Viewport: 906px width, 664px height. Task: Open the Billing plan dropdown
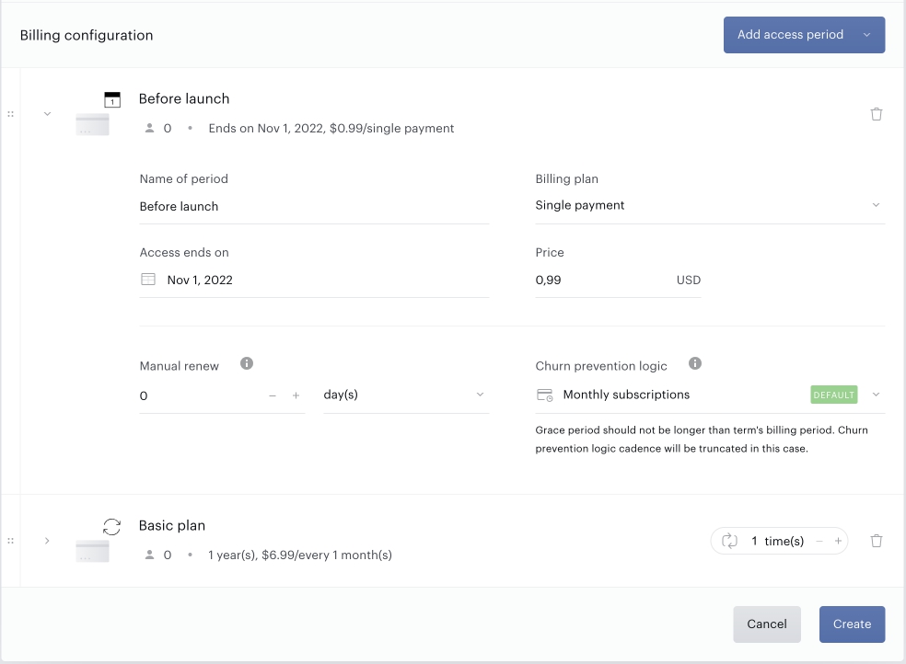710,206
